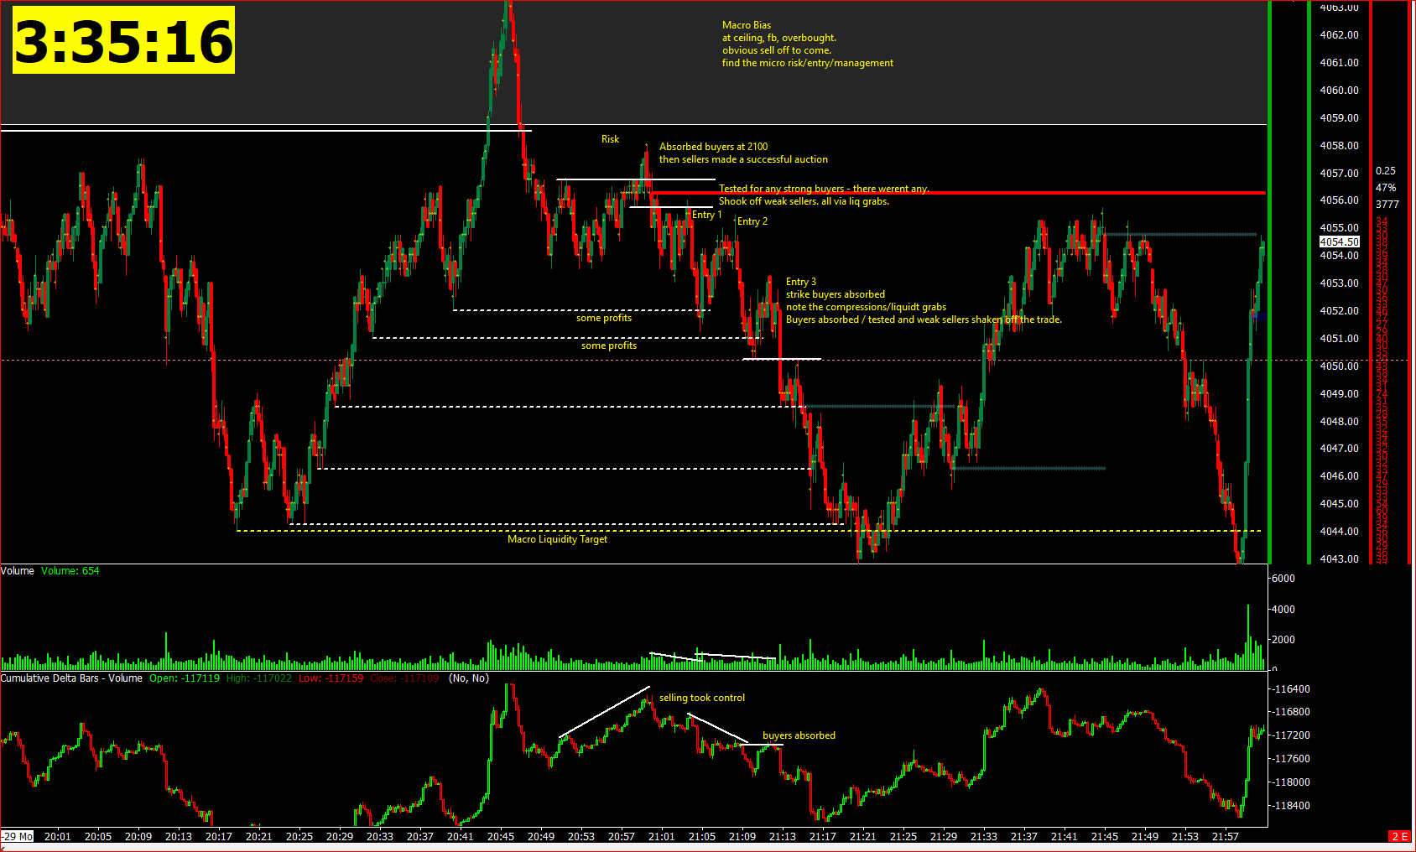This screenshot has width=1416, height=852.
Task: Click the 'High: -117022' value
Action: coord(259,678)
